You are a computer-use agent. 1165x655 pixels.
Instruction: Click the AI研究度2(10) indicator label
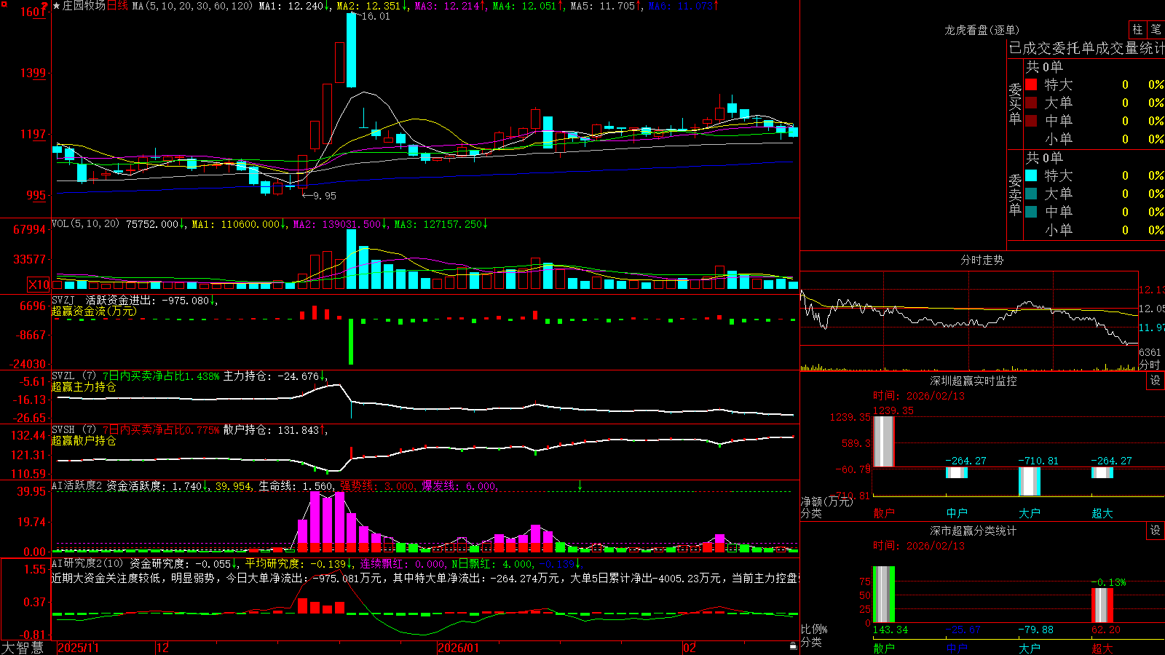[87, 563]
